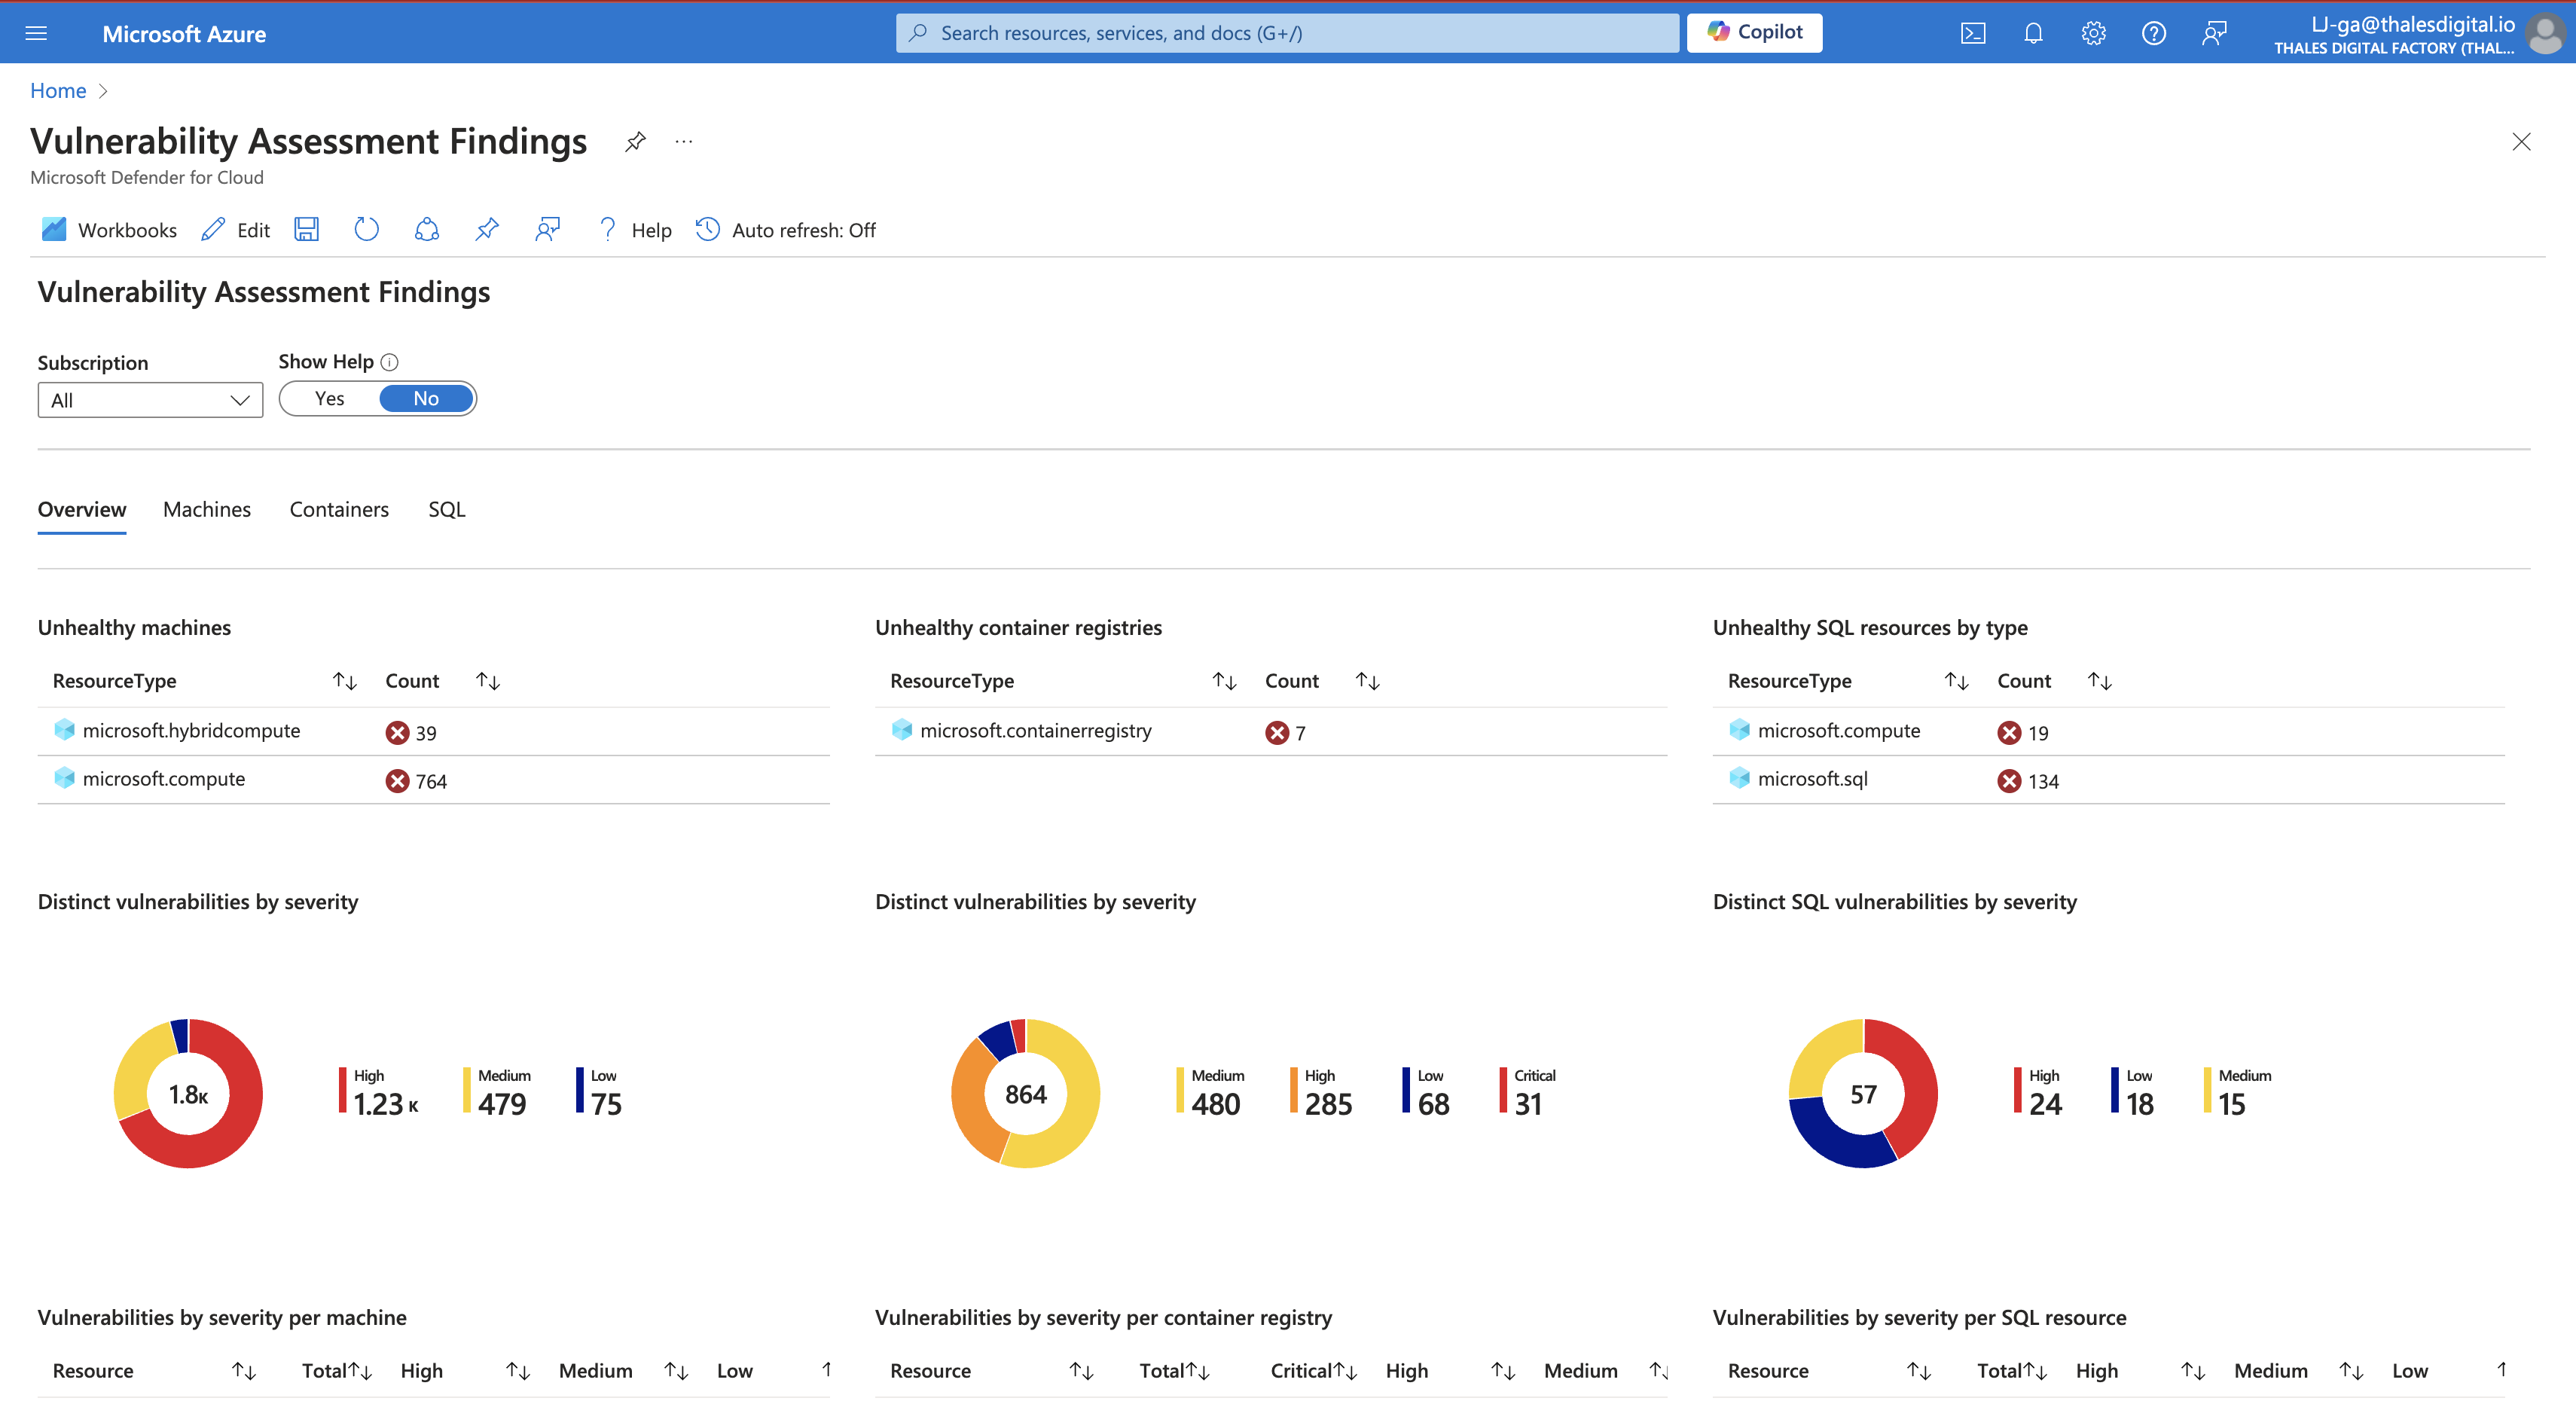
Task: Click the High 24 SQL legend item
Action: point(2039,1092)
